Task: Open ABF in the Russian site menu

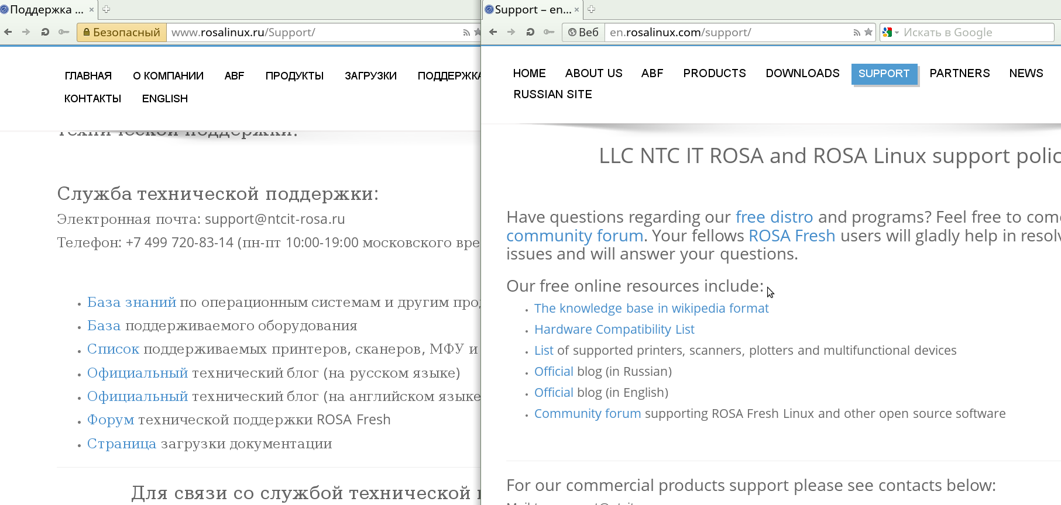Action: 234,76
